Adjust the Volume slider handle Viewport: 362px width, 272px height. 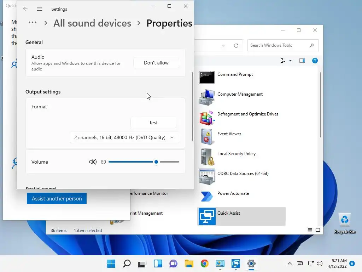pos(156,162)
